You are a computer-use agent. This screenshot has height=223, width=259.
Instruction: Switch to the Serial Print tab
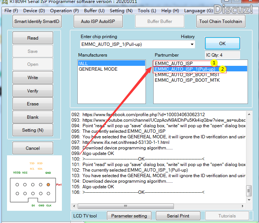[x=178, y=216]
